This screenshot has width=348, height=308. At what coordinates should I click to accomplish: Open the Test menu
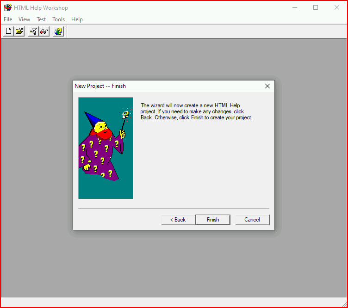point(41,19)
